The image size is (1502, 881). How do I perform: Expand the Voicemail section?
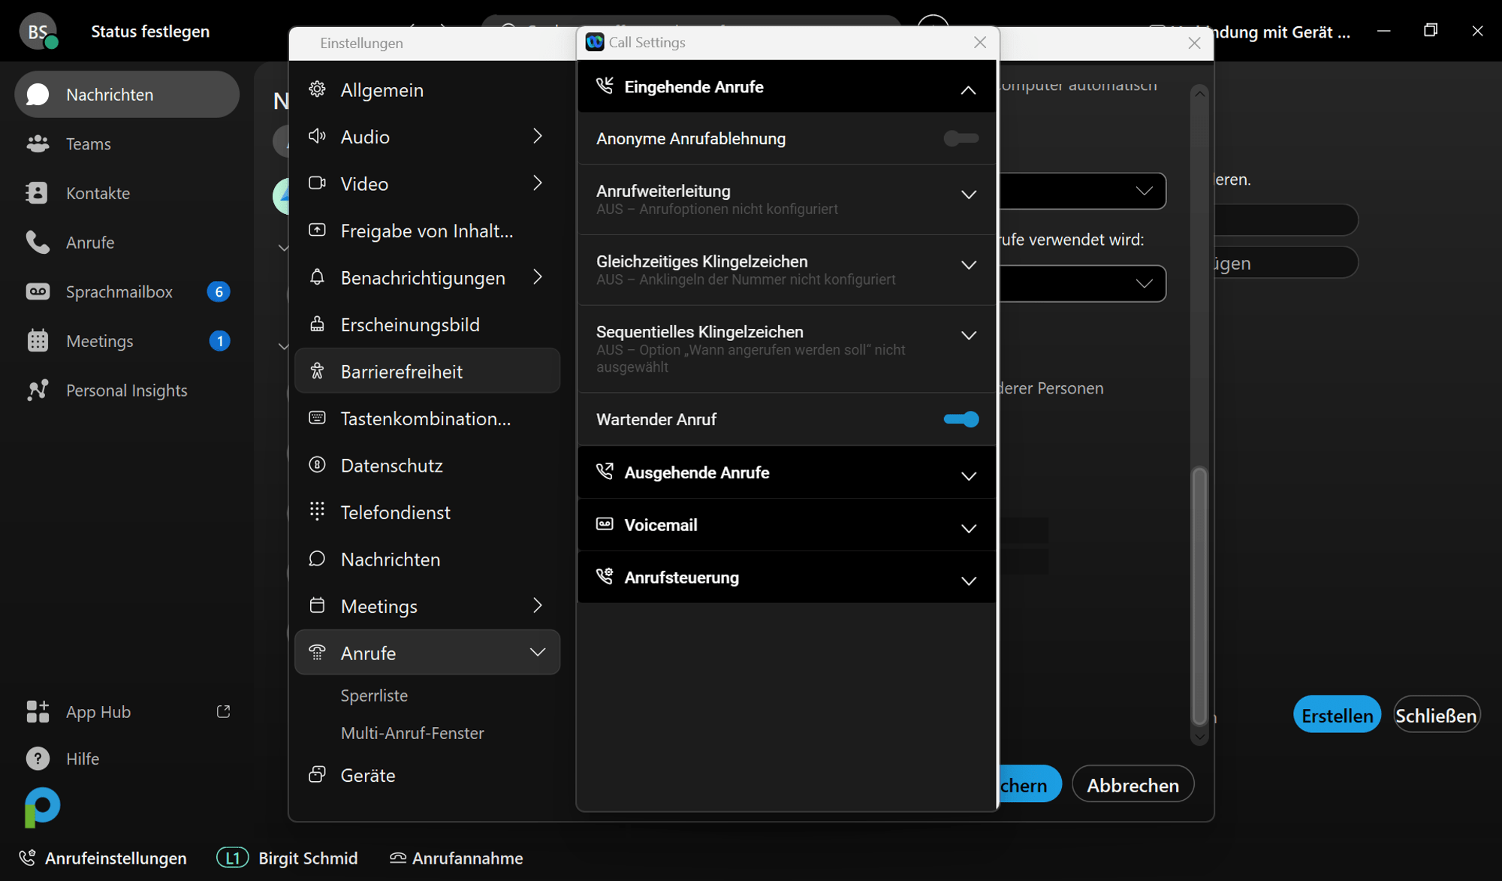(x=968, y=528)
